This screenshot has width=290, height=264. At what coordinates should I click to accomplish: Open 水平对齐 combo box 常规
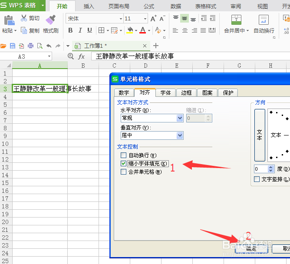(152, 118)
